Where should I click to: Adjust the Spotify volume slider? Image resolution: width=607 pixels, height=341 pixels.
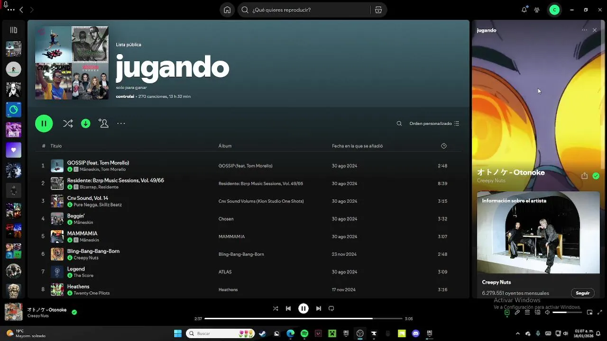point(567,313)
